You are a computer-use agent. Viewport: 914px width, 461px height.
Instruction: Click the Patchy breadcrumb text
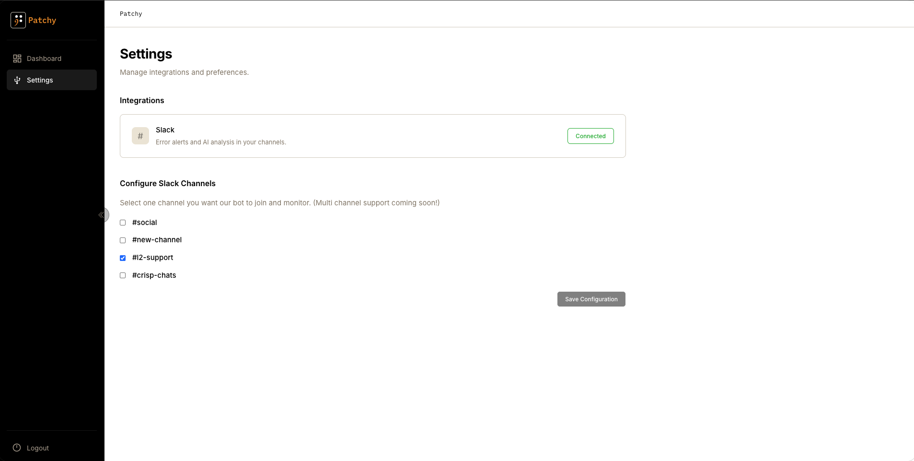click(x=131, y=14)
